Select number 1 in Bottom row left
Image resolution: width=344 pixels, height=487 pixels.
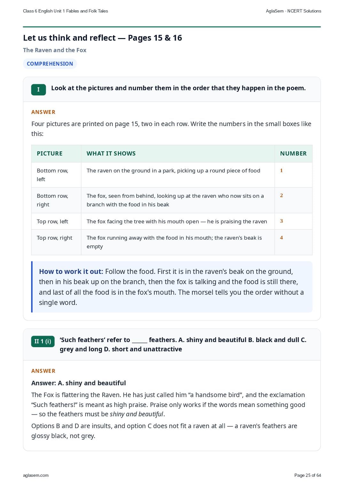281,171
